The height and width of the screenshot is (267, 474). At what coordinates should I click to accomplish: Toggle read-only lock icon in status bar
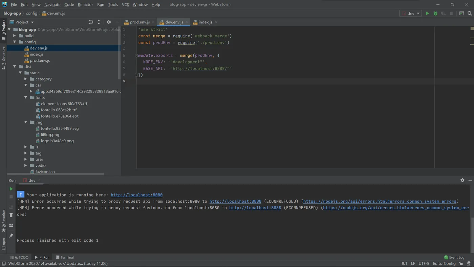pyautogui.click(x=461, y=263)
